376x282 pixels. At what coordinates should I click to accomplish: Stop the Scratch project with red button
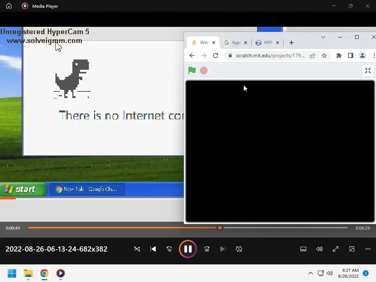coord(203,70)
